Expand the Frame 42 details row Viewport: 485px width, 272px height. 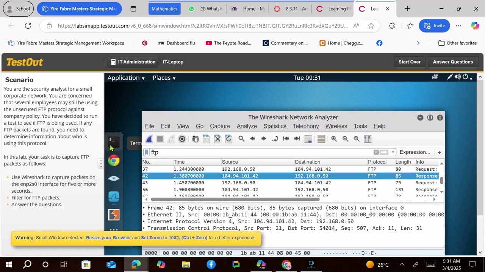tap(144, 208)
